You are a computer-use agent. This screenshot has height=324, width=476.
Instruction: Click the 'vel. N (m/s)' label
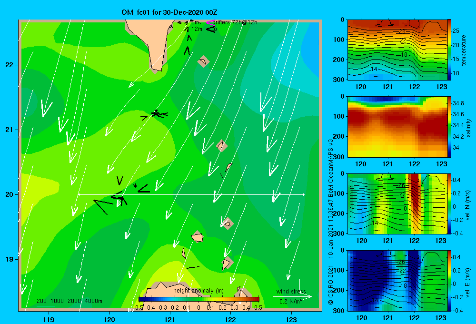tap(468, 205)
